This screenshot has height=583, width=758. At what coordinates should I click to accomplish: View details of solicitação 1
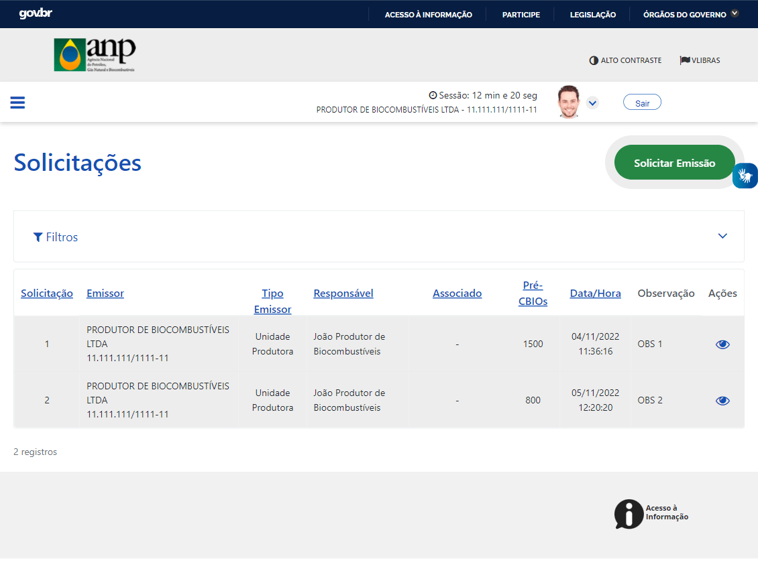click(722, 344)
